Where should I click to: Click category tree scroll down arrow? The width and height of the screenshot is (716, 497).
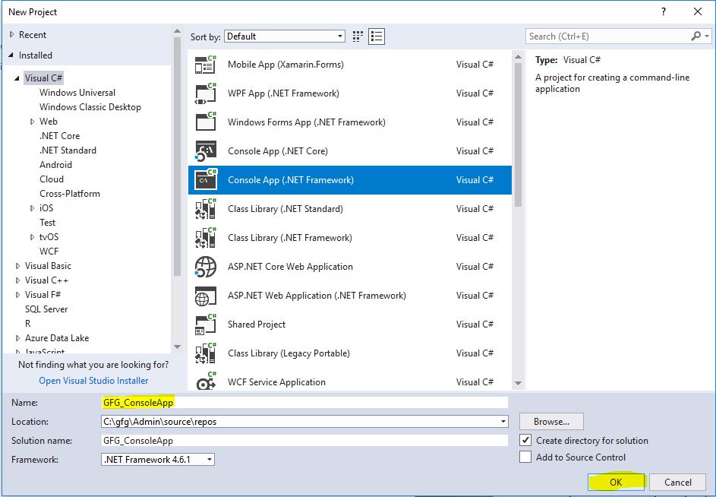[x=177, y=347]
